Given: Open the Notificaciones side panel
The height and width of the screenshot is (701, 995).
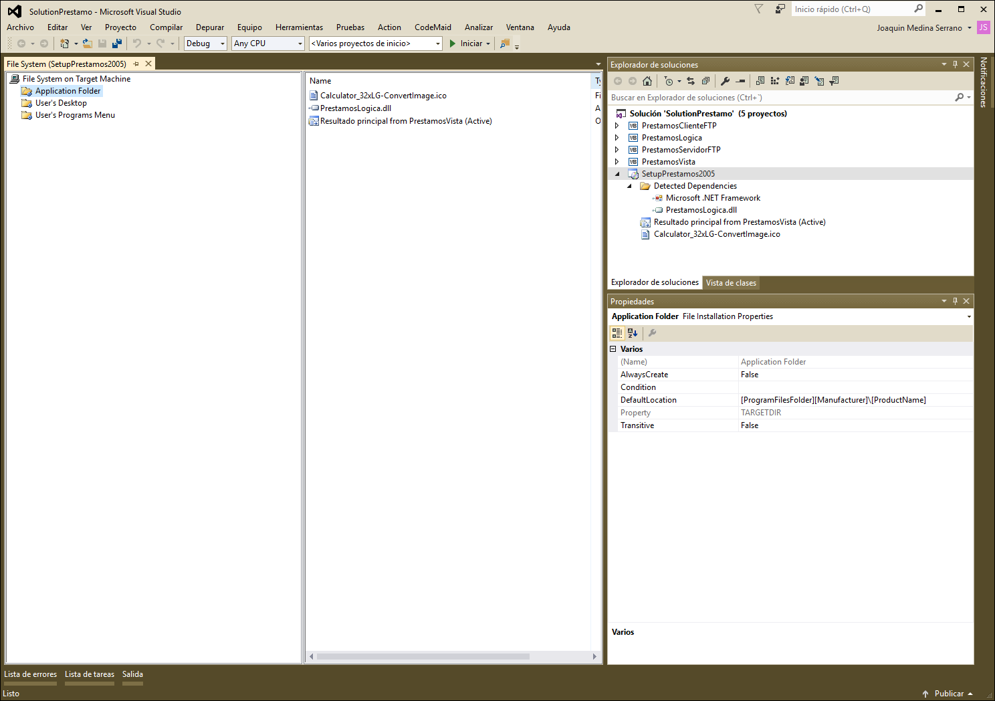Looking at the screenshot, I should pos(984,82).
